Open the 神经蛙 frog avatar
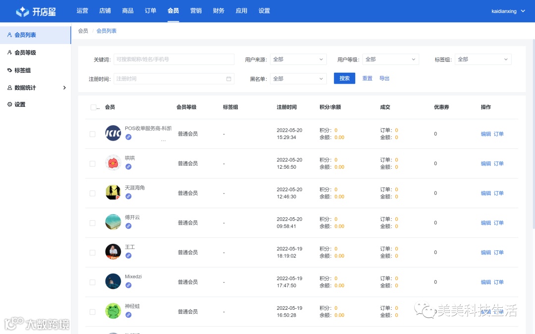The image size is (535, 334). (x=113, y=311)
